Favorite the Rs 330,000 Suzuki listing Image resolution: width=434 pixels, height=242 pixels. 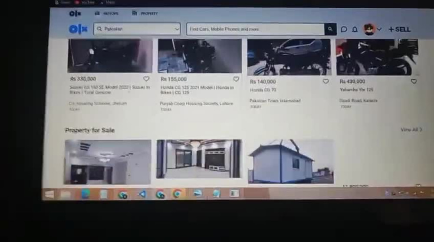click(146, 79)
